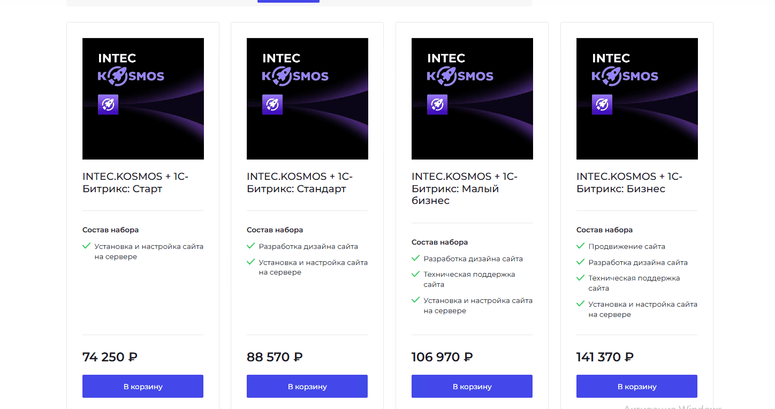Click the rocket icon on the Бизнес product image

(x=602, y=104)
